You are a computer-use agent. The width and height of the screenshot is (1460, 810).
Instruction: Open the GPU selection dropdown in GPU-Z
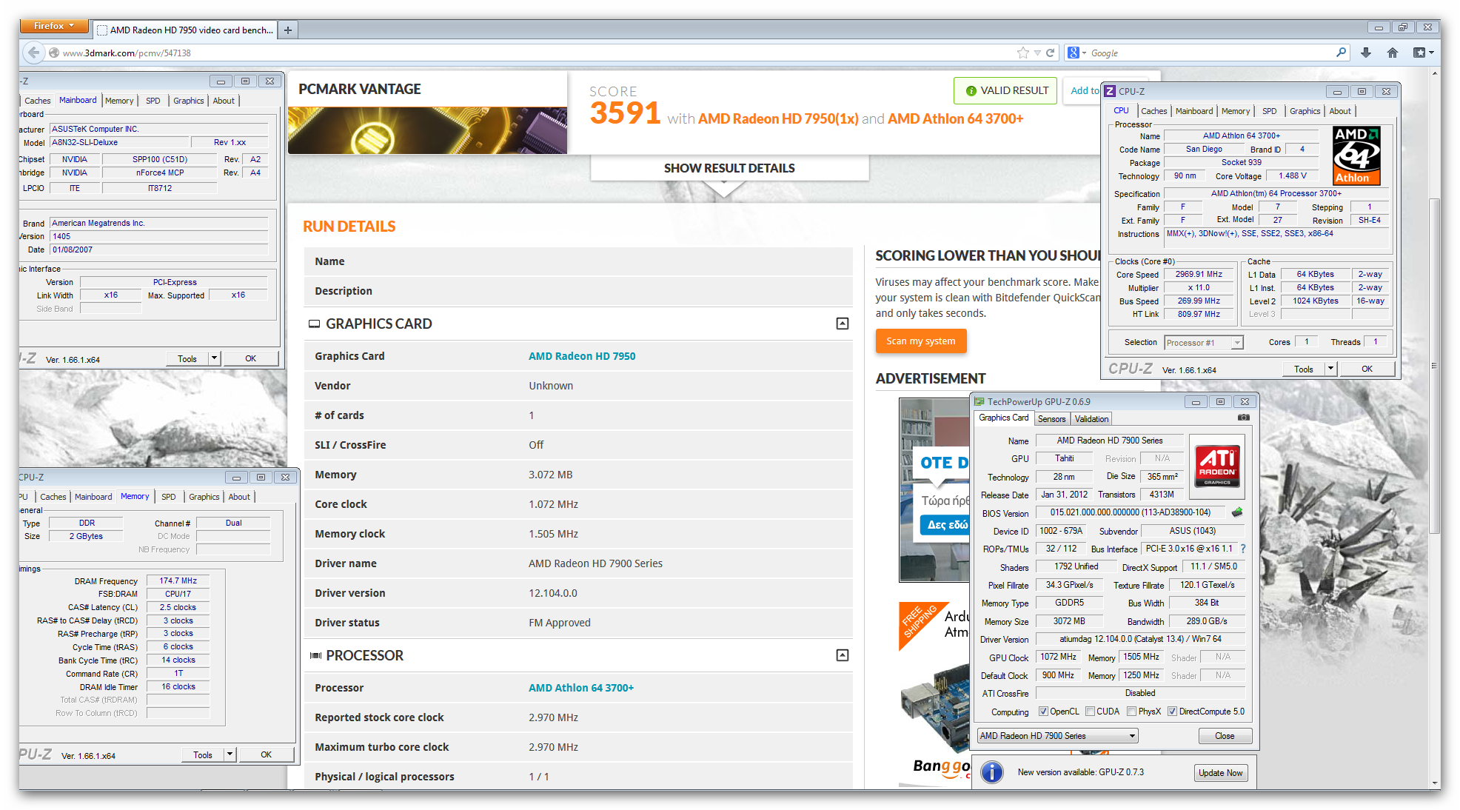1057,735
